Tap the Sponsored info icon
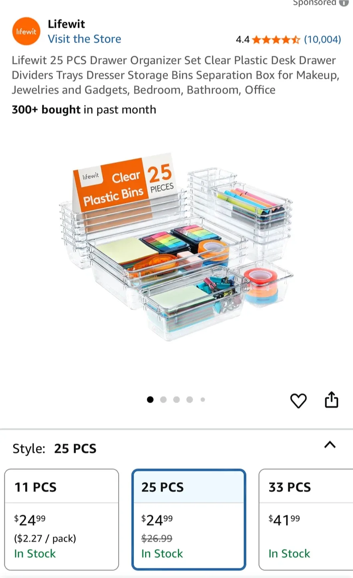Screen dimensions: 353x578 344,3
